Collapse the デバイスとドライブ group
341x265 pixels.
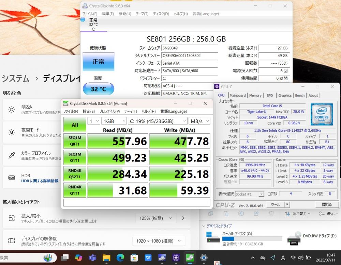[204, 226]
